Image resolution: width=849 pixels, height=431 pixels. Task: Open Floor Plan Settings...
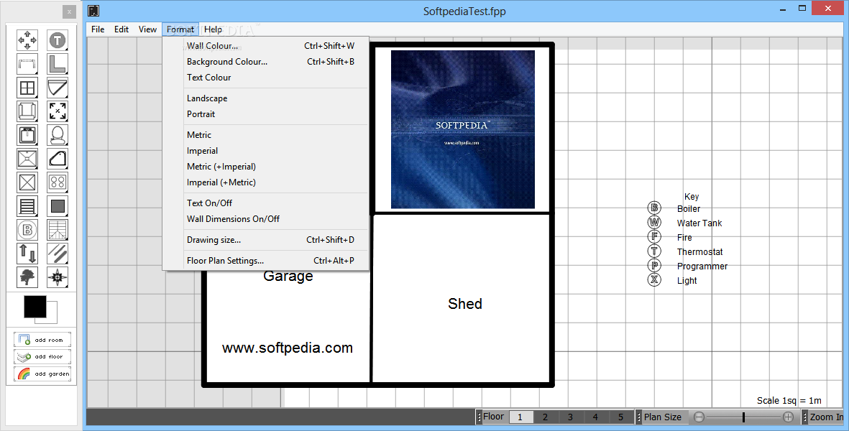[x=266, y=261]
